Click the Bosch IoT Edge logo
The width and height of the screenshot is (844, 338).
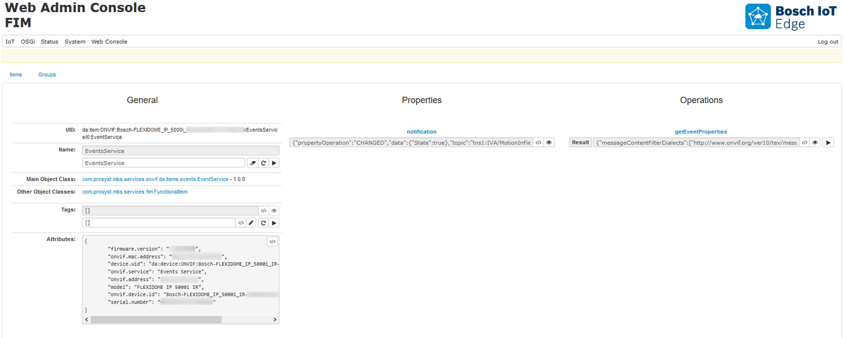(791, 17)
